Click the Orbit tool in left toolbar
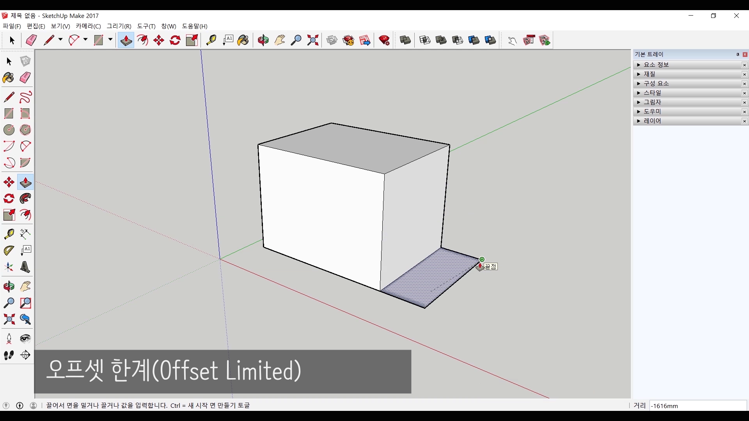Viewport: 749px width, 421px height. (x=9, y=287)
